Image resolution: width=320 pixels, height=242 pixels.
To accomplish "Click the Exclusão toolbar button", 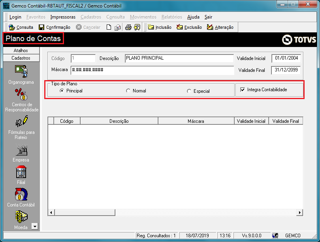I will [189, 27].
